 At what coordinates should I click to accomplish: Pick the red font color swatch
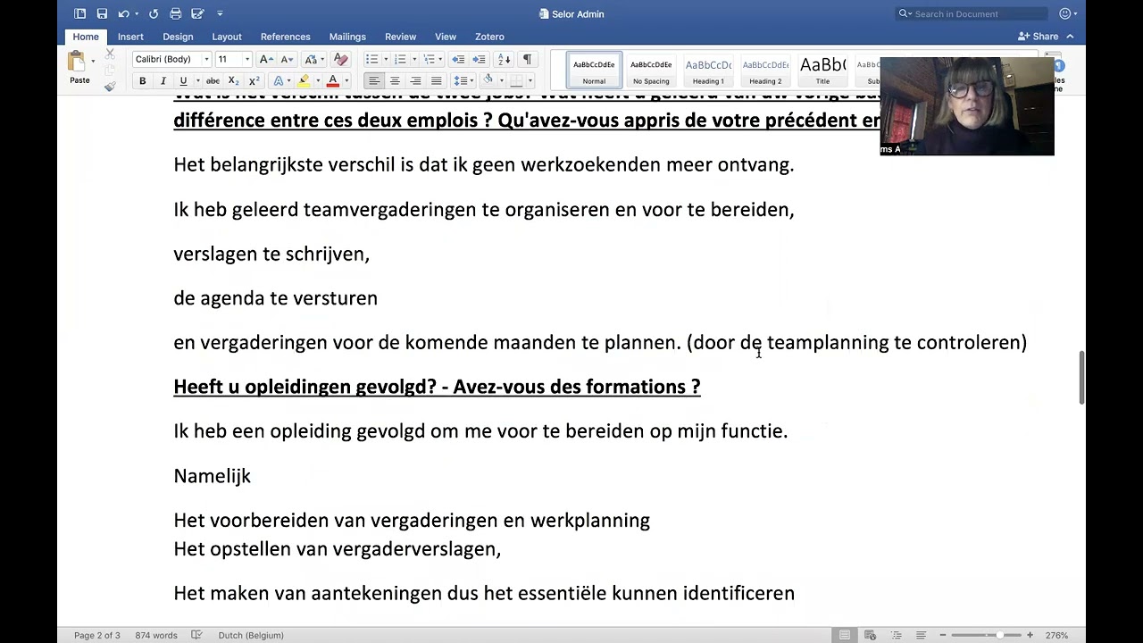[333, 81]
